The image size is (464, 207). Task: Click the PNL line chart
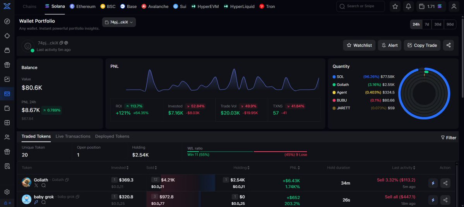tap(223, 80)
